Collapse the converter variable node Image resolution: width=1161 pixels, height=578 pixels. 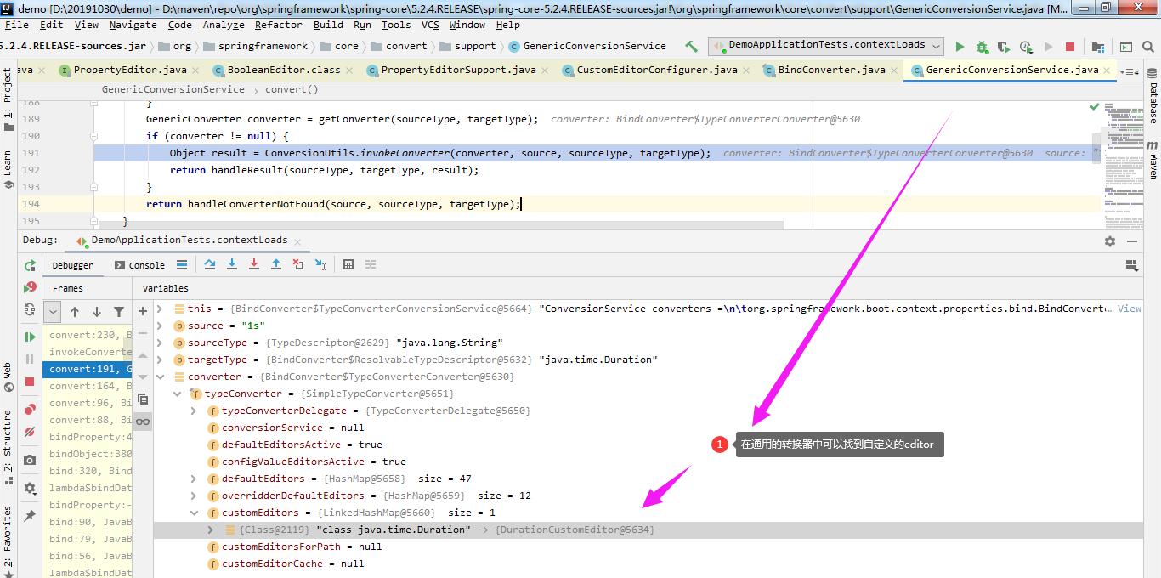(160, 377)
